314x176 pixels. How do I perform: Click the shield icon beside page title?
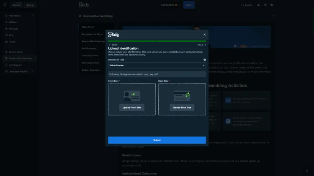(x=80, y=16)
